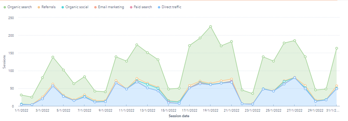Select Direct traffic point on 11/1/2022
The width and height of the screenshot is (348, 121).
pyautogui.click(x=126, y=89)
